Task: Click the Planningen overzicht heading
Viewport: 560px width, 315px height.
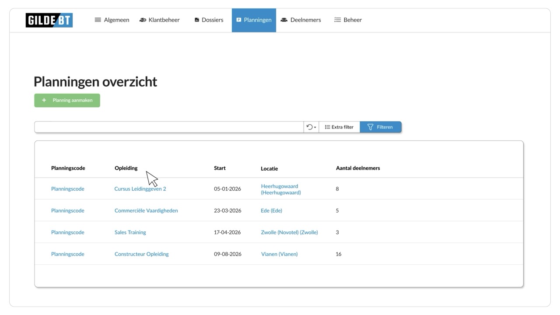Action: click(x=95, y=82)
